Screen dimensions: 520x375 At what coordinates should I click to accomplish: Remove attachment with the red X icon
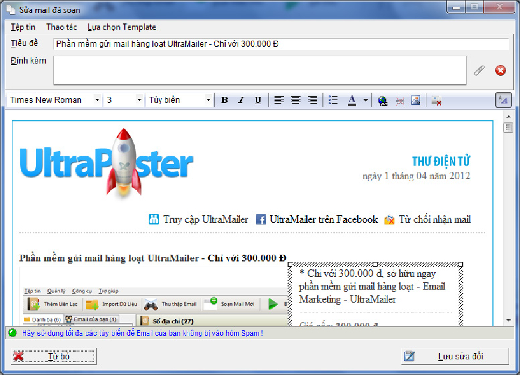pos(500,70)
